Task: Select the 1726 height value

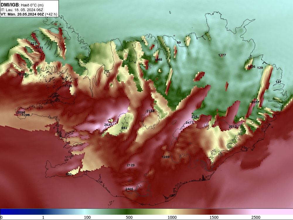Action: tap(68, 86)
